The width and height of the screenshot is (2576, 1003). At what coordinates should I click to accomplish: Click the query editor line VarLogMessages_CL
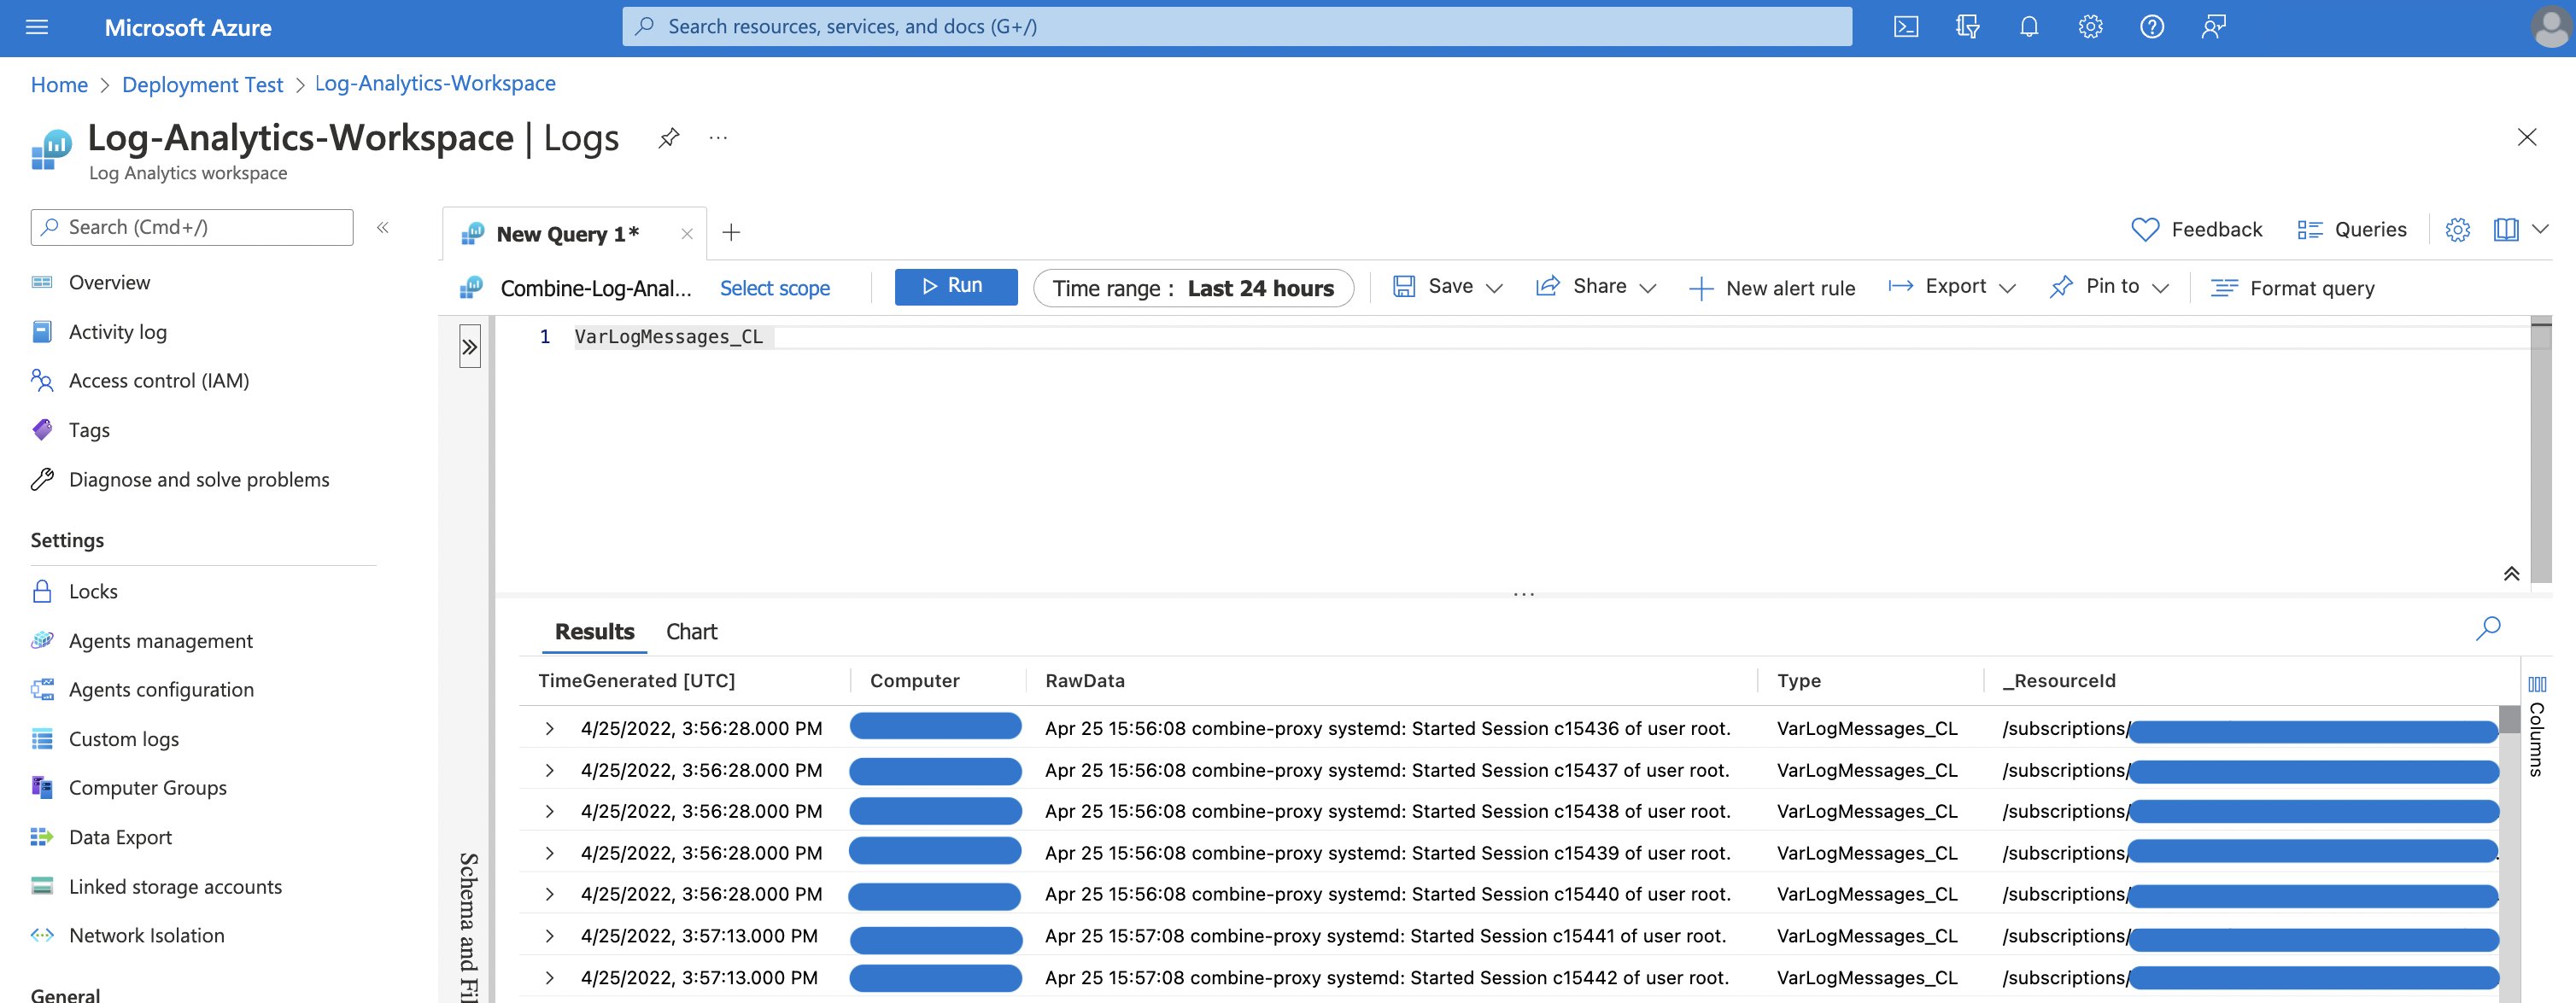click(668, 338)
